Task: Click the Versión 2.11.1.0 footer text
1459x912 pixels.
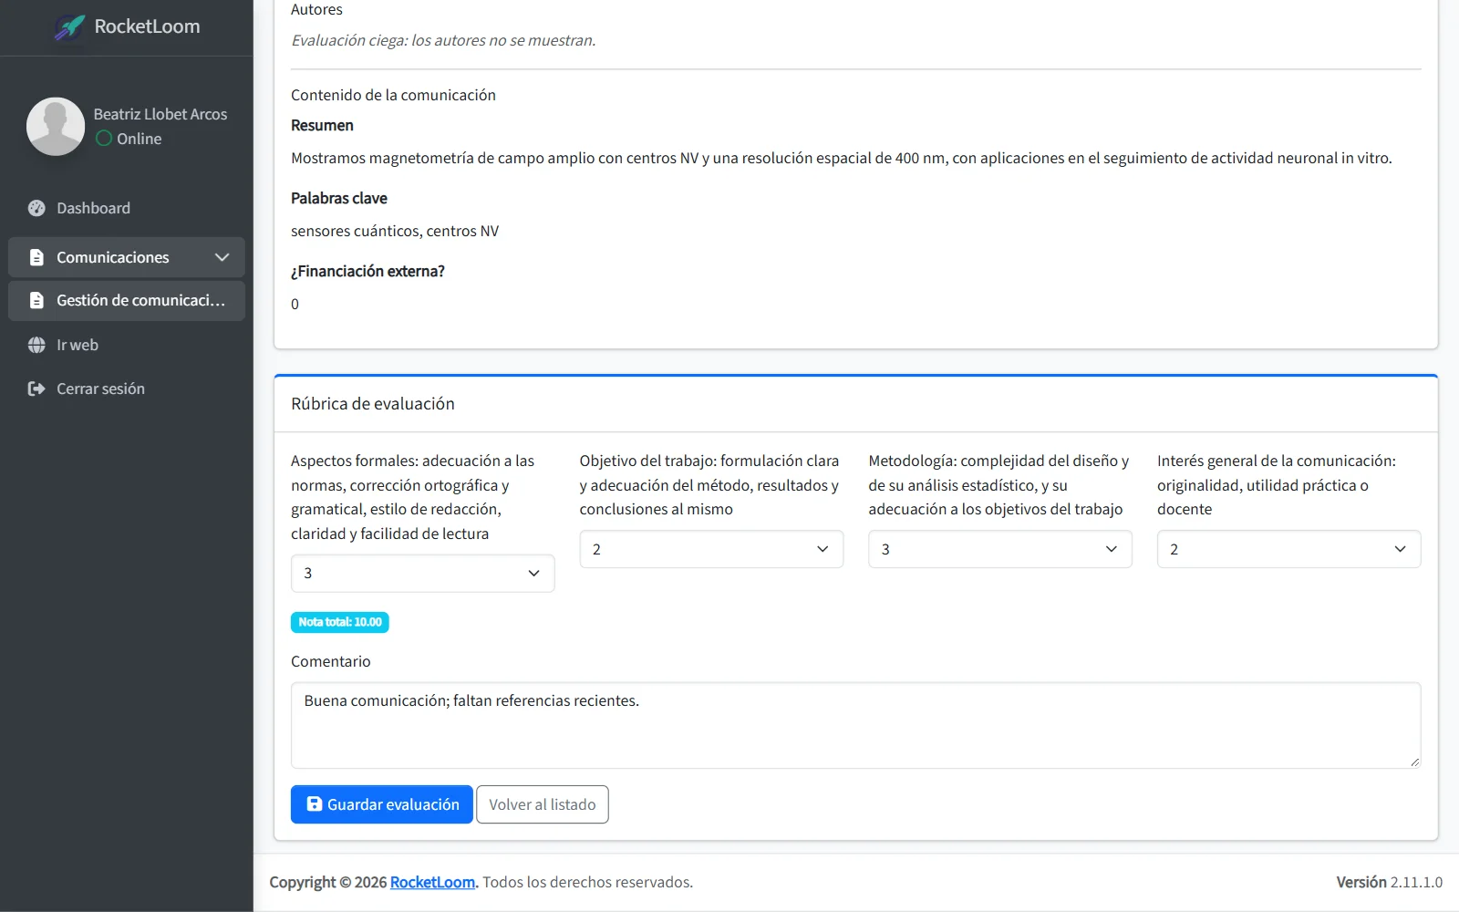Action: point(1389,882)
